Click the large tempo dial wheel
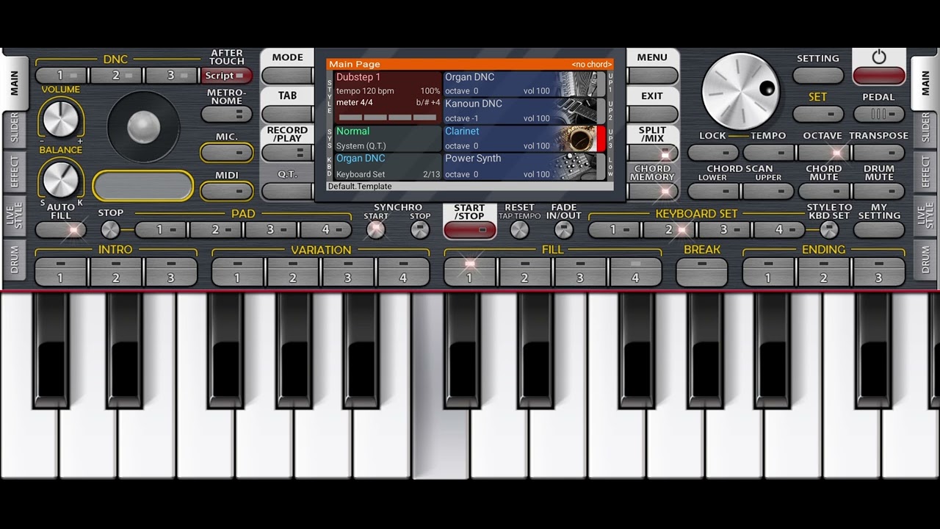 click(740, 92)
